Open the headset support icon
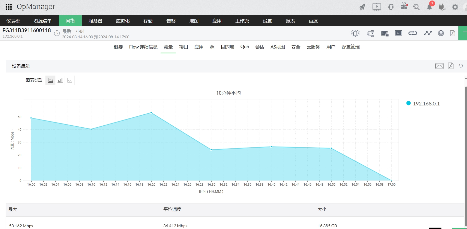 point(391,7)
